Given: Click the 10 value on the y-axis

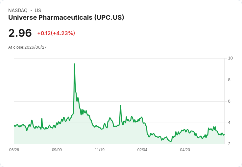Looking at the screenshot, I should (230, 58).
